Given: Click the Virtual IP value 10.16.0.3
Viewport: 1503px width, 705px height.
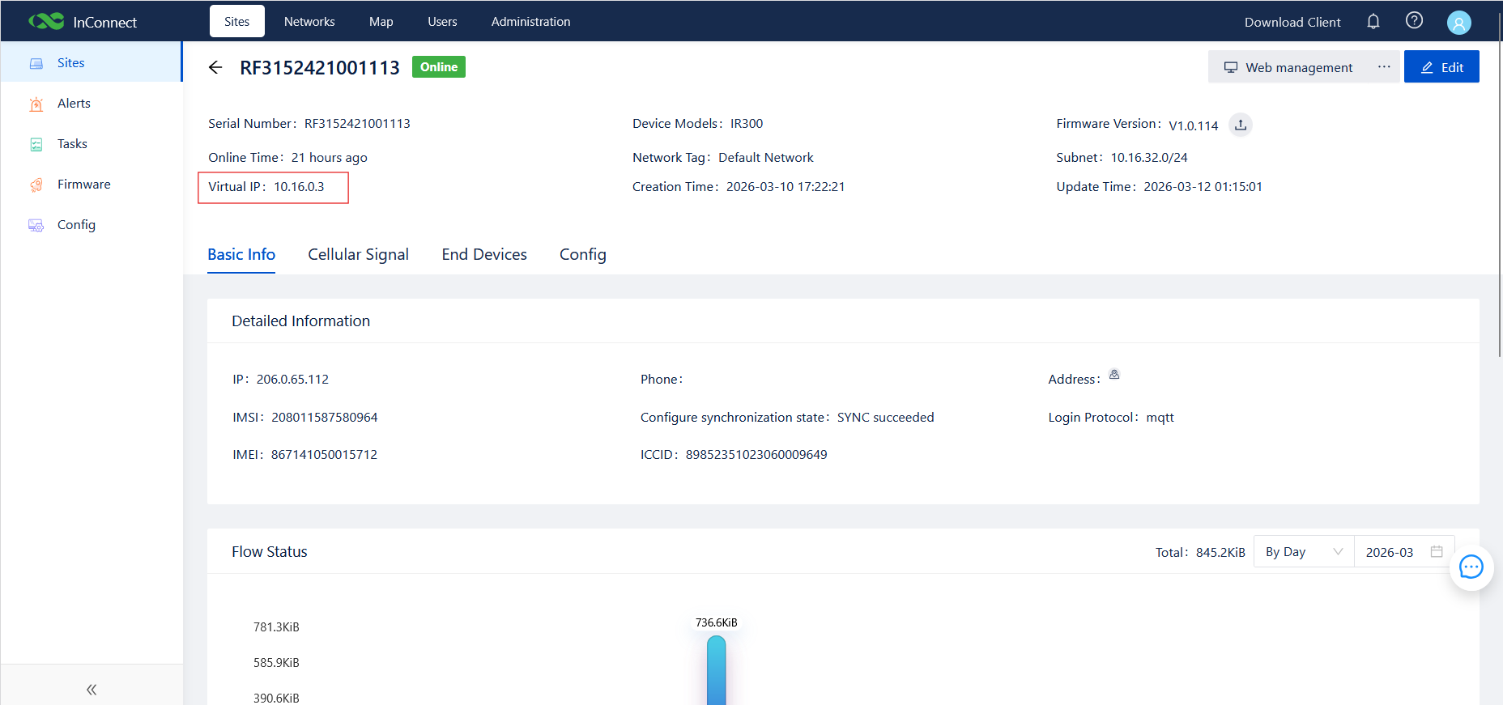Looking at the screenshot, I should pos(299,187).
